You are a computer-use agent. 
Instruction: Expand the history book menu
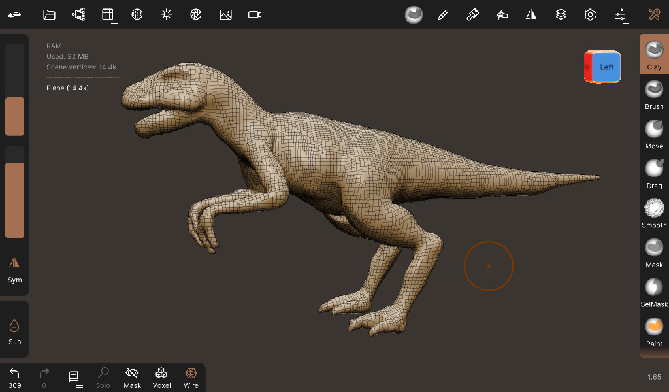tap(74, 378)
